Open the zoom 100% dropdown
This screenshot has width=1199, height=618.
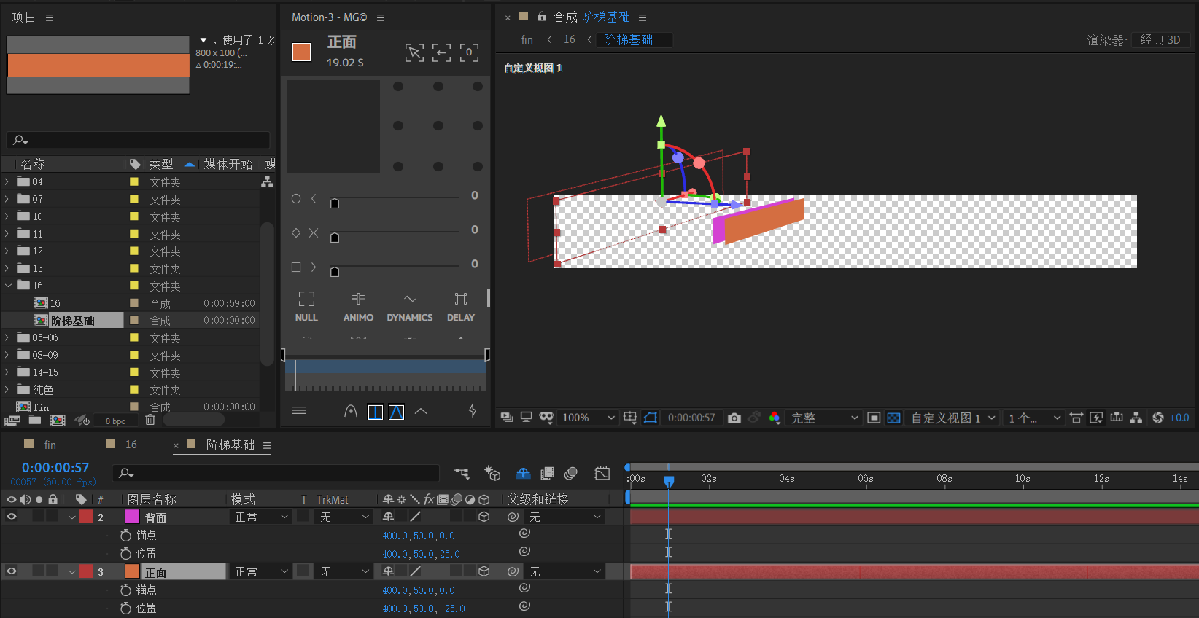click(x=588, y=418)
